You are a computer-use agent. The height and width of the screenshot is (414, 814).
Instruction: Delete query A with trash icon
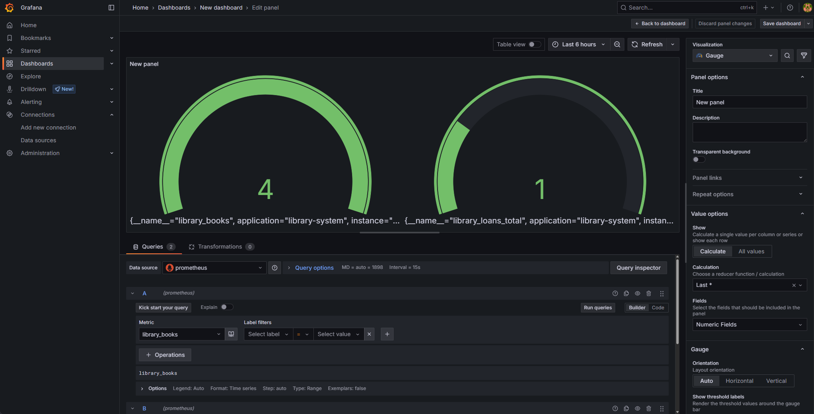point(649,293)
